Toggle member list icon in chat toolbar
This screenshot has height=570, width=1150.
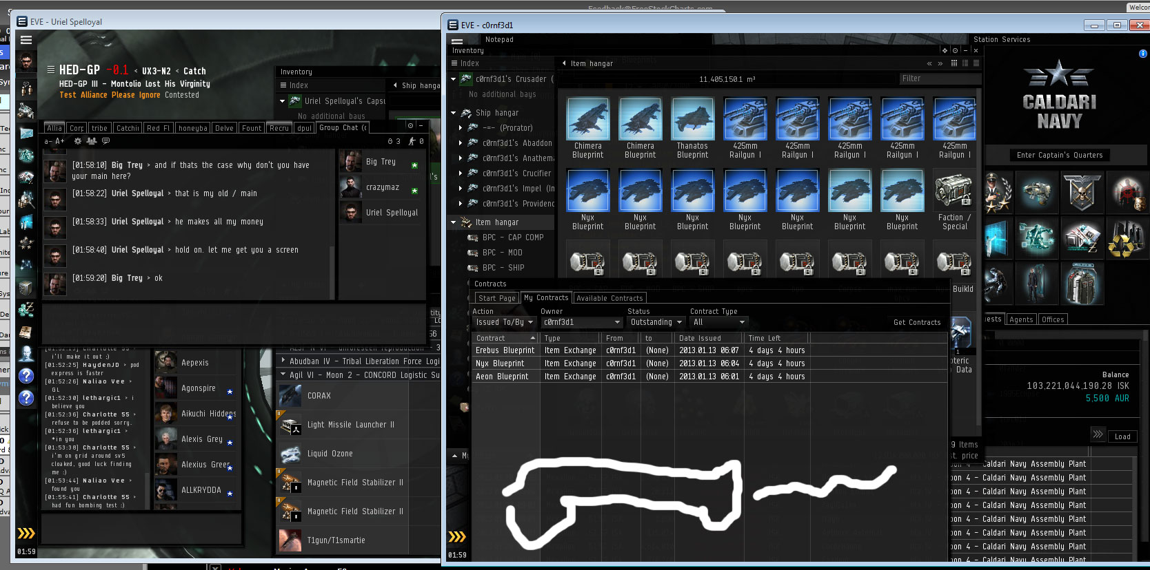(x=90, y=141)
